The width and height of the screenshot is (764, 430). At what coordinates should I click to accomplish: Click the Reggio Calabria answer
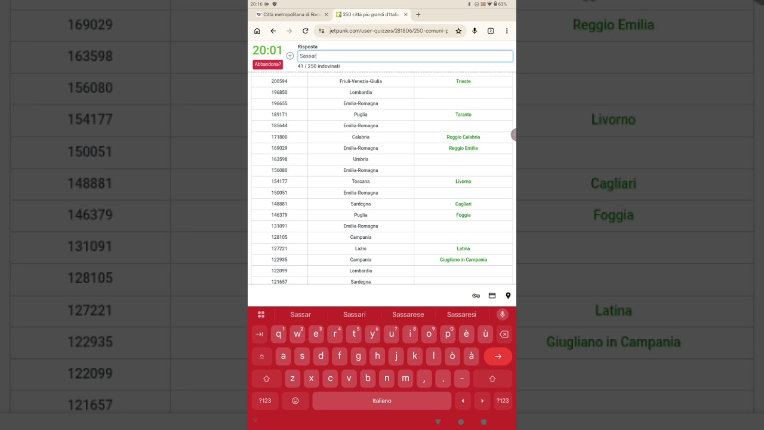click(463, 137)
